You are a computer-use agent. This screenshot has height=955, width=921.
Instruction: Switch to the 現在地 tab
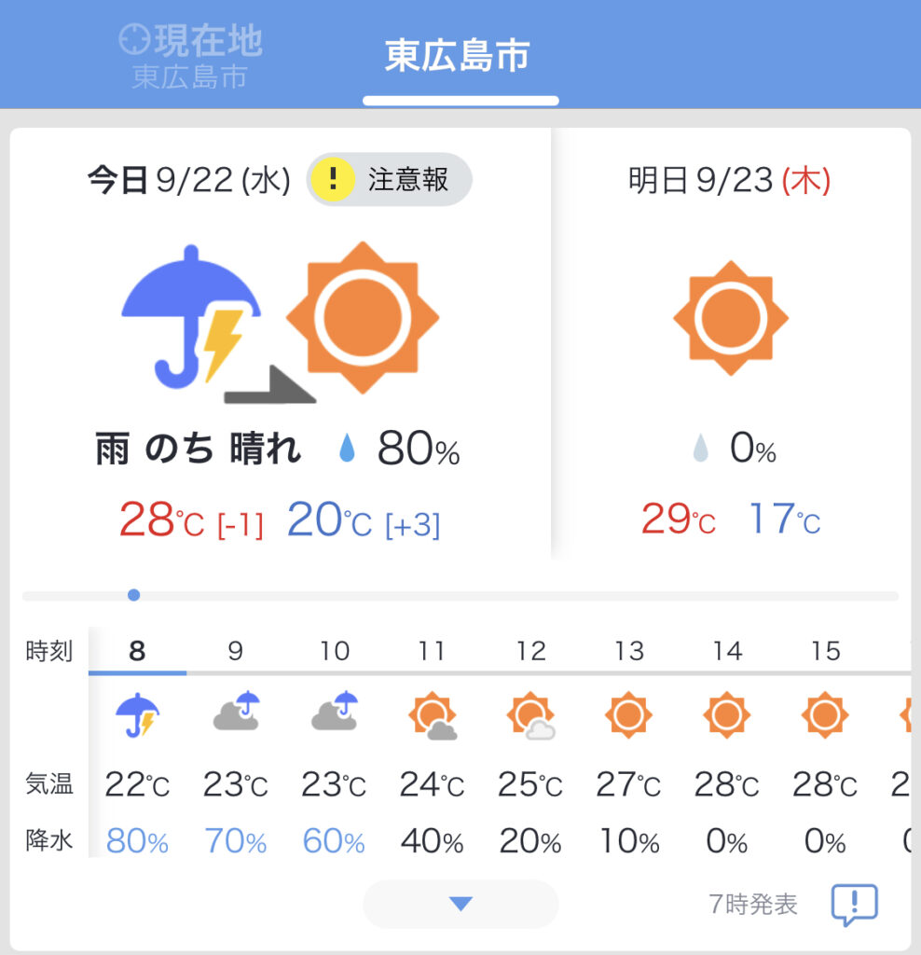[191, 58]
